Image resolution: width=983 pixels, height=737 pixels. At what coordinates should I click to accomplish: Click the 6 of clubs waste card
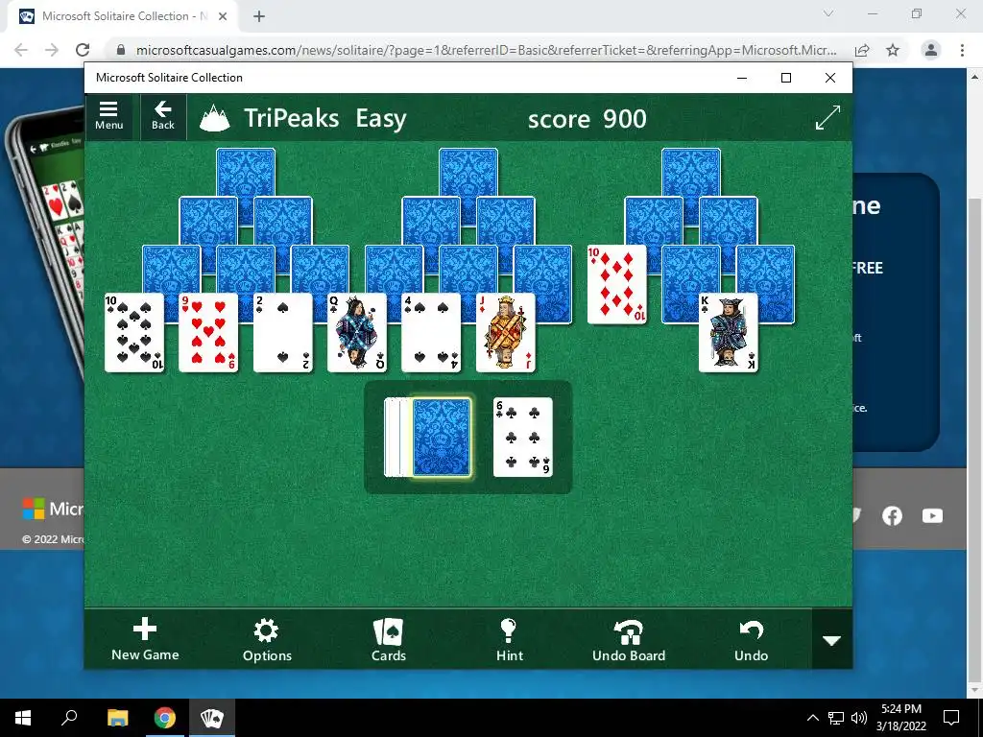[x=523, y=437]
